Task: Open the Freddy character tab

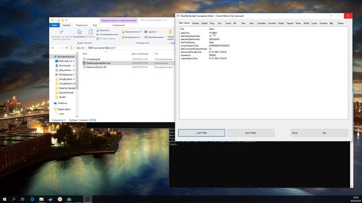Action: (x=281, y=23)
